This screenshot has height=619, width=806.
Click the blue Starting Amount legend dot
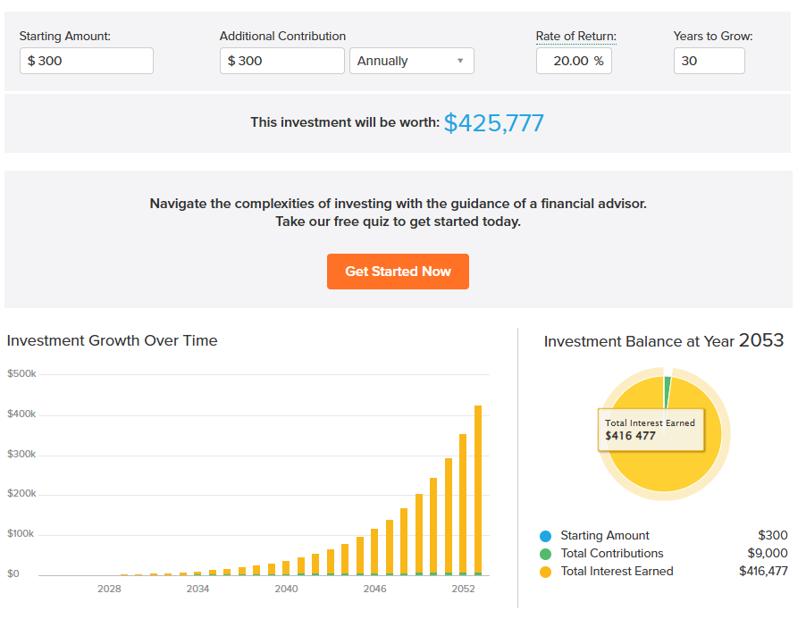coord(546,536)
